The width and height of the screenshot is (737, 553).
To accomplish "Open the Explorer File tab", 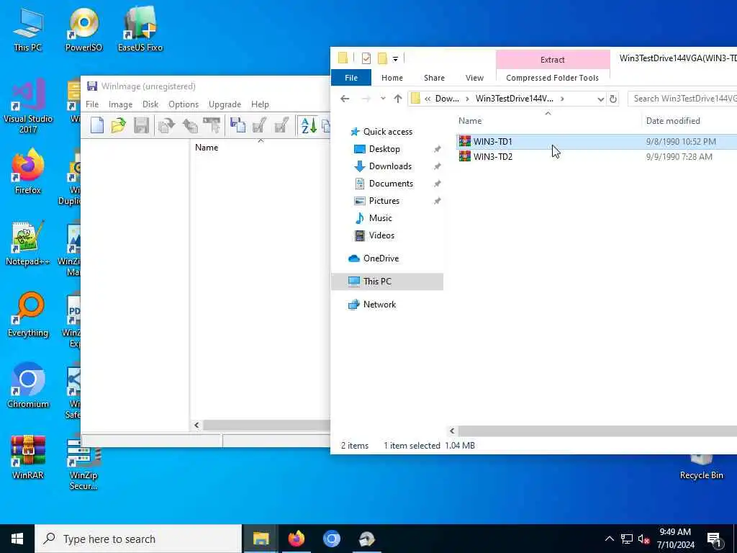I will point(351,78).
